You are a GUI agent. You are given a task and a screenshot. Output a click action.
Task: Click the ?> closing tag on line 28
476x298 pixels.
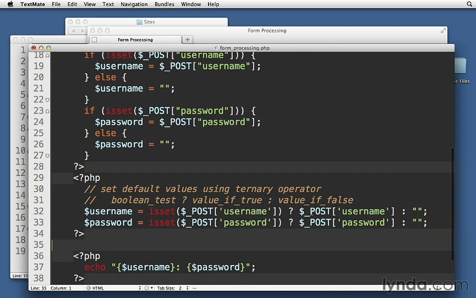pos(79,167)
